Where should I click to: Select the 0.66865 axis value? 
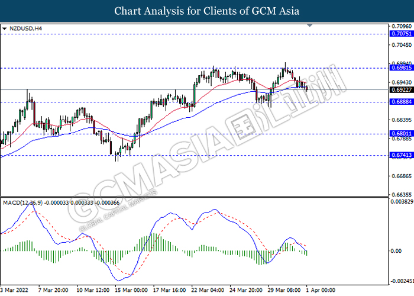point(402,176)
